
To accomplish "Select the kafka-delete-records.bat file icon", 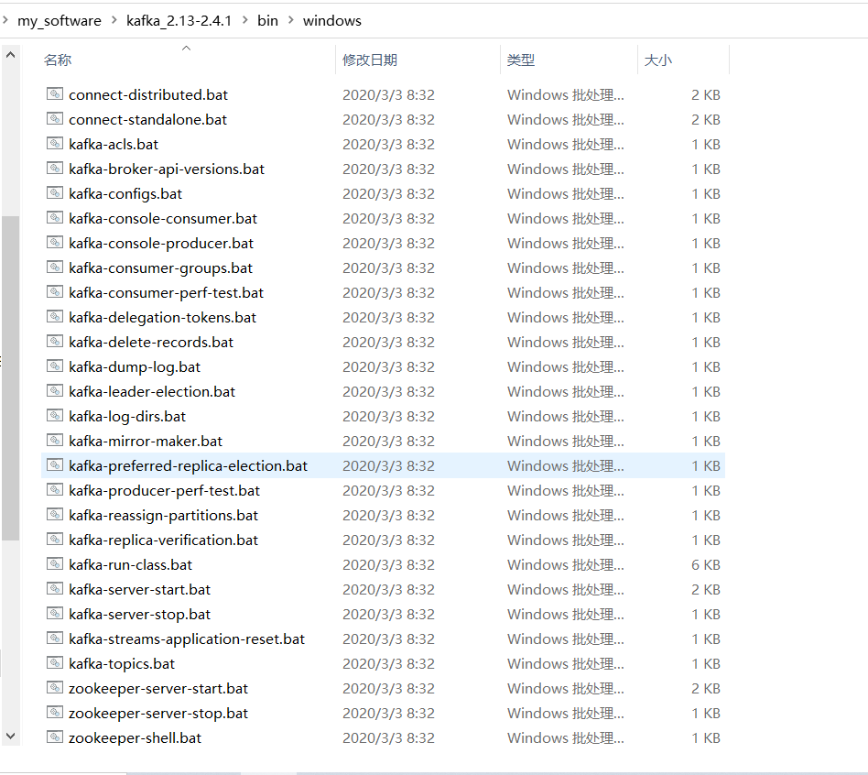I will tap(54, 342).
